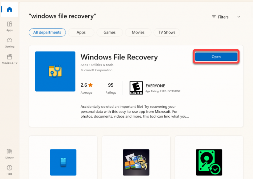Open the green hard drive recovery app card
The height and width of the screenshot is (179, 253).
coord(209,162)
